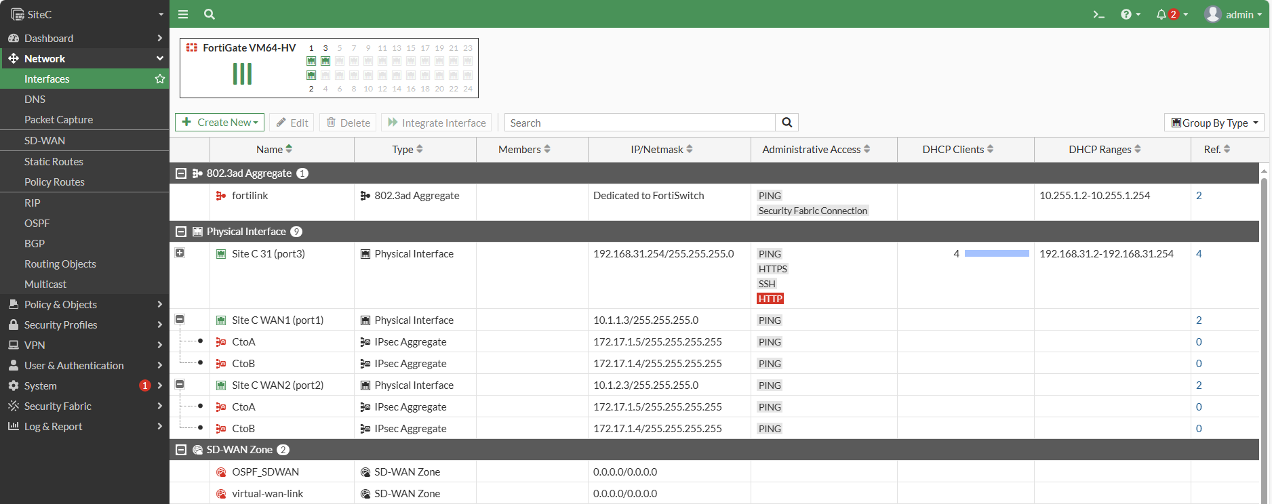Expand the Dashboard menu
This screenshot has width=1272, height=504.
[x=85, y=38]
